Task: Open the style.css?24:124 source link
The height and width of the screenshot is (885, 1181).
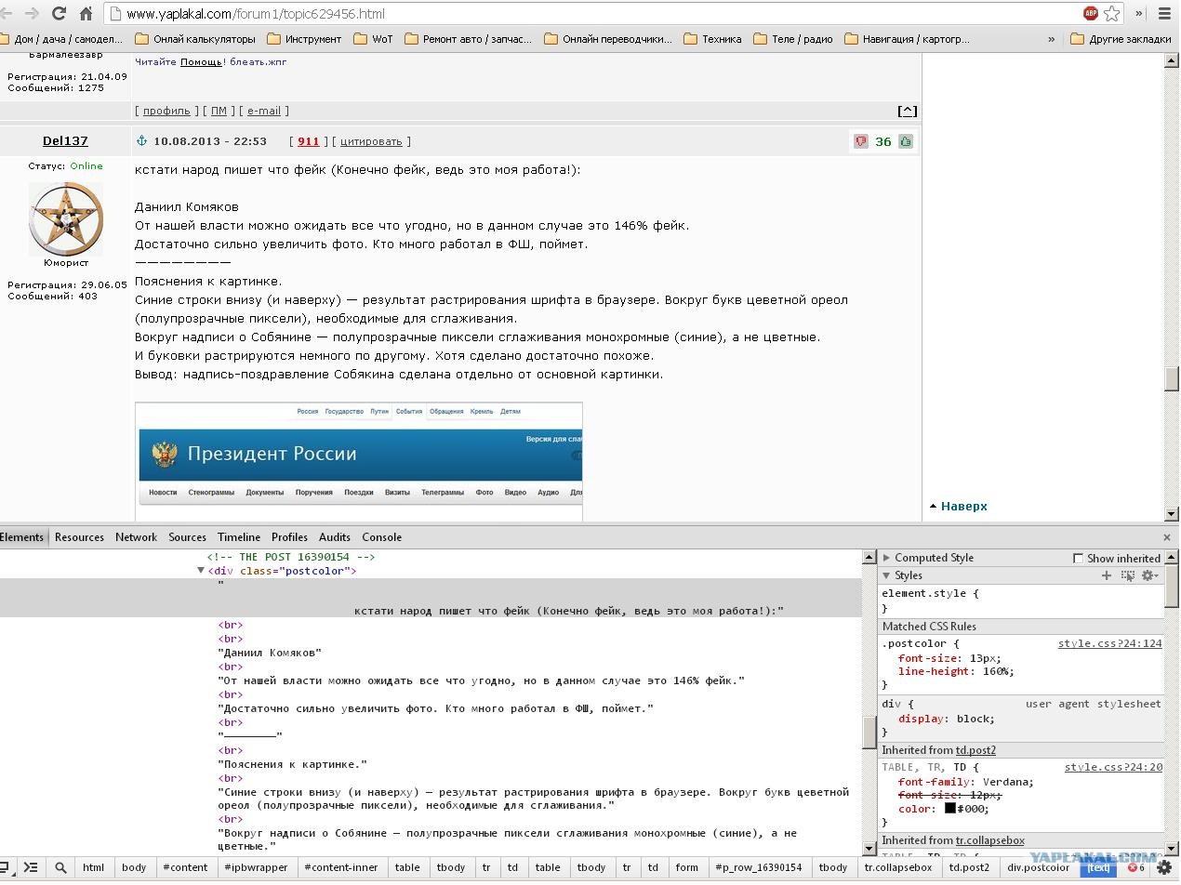Action: (x=1109, y=643)
